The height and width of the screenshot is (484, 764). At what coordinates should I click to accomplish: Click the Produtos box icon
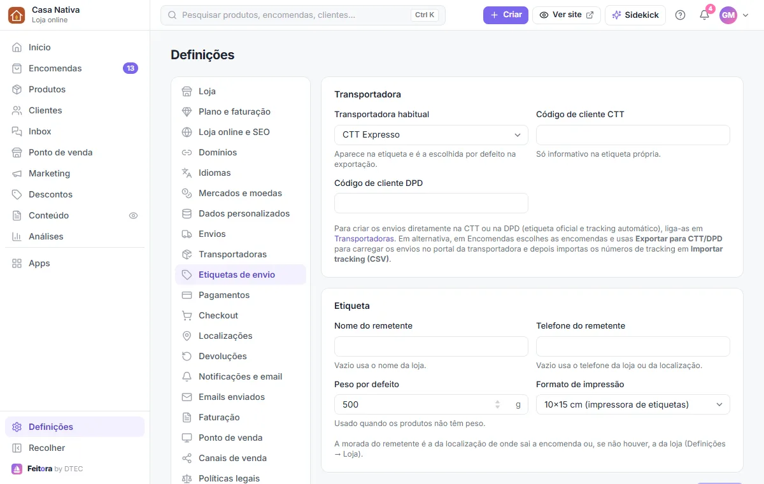17,89
